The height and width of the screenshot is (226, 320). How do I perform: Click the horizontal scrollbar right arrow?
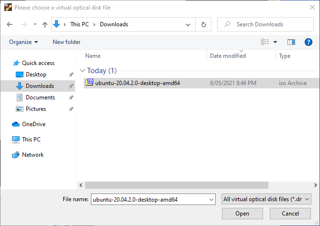click(x=316, y=185)
